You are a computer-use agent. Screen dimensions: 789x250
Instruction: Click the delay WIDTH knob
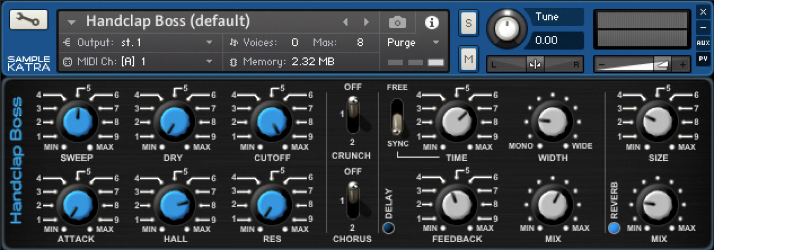[x=552, y=122]
